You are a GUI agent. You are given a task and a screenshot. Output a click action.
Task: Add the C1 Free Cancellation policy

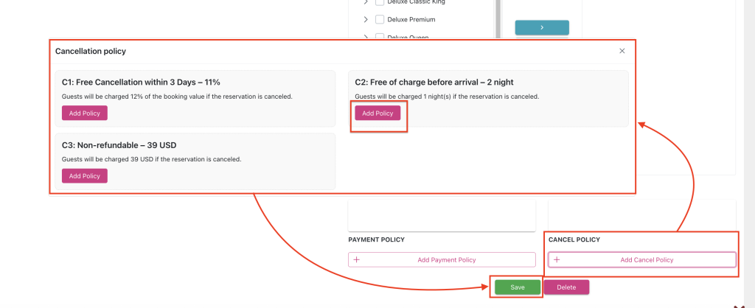(x=85, y=113)
